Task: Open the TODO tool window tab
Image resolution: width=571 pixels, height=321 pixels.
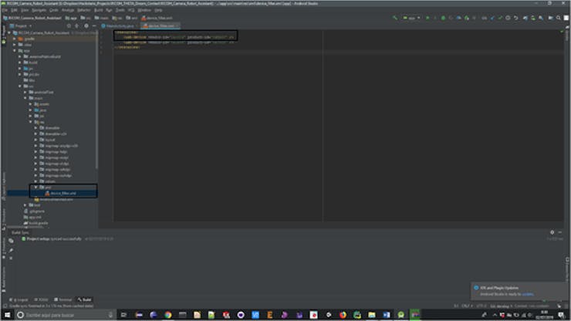Action: [41, 299]
